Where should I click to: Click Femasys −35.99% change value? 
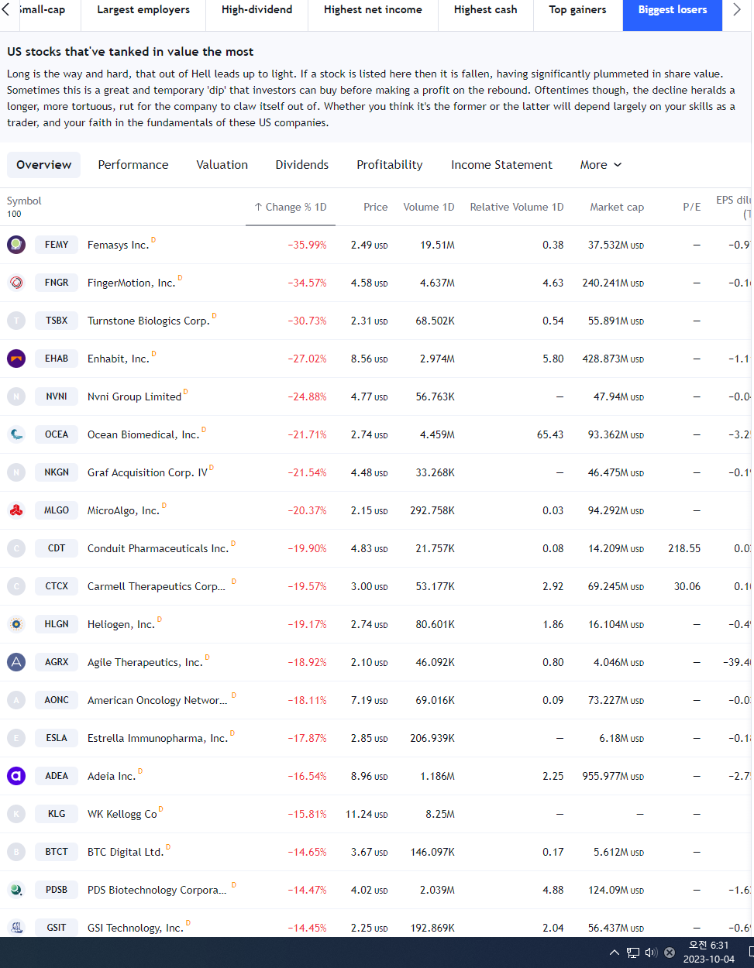(307, 245)
